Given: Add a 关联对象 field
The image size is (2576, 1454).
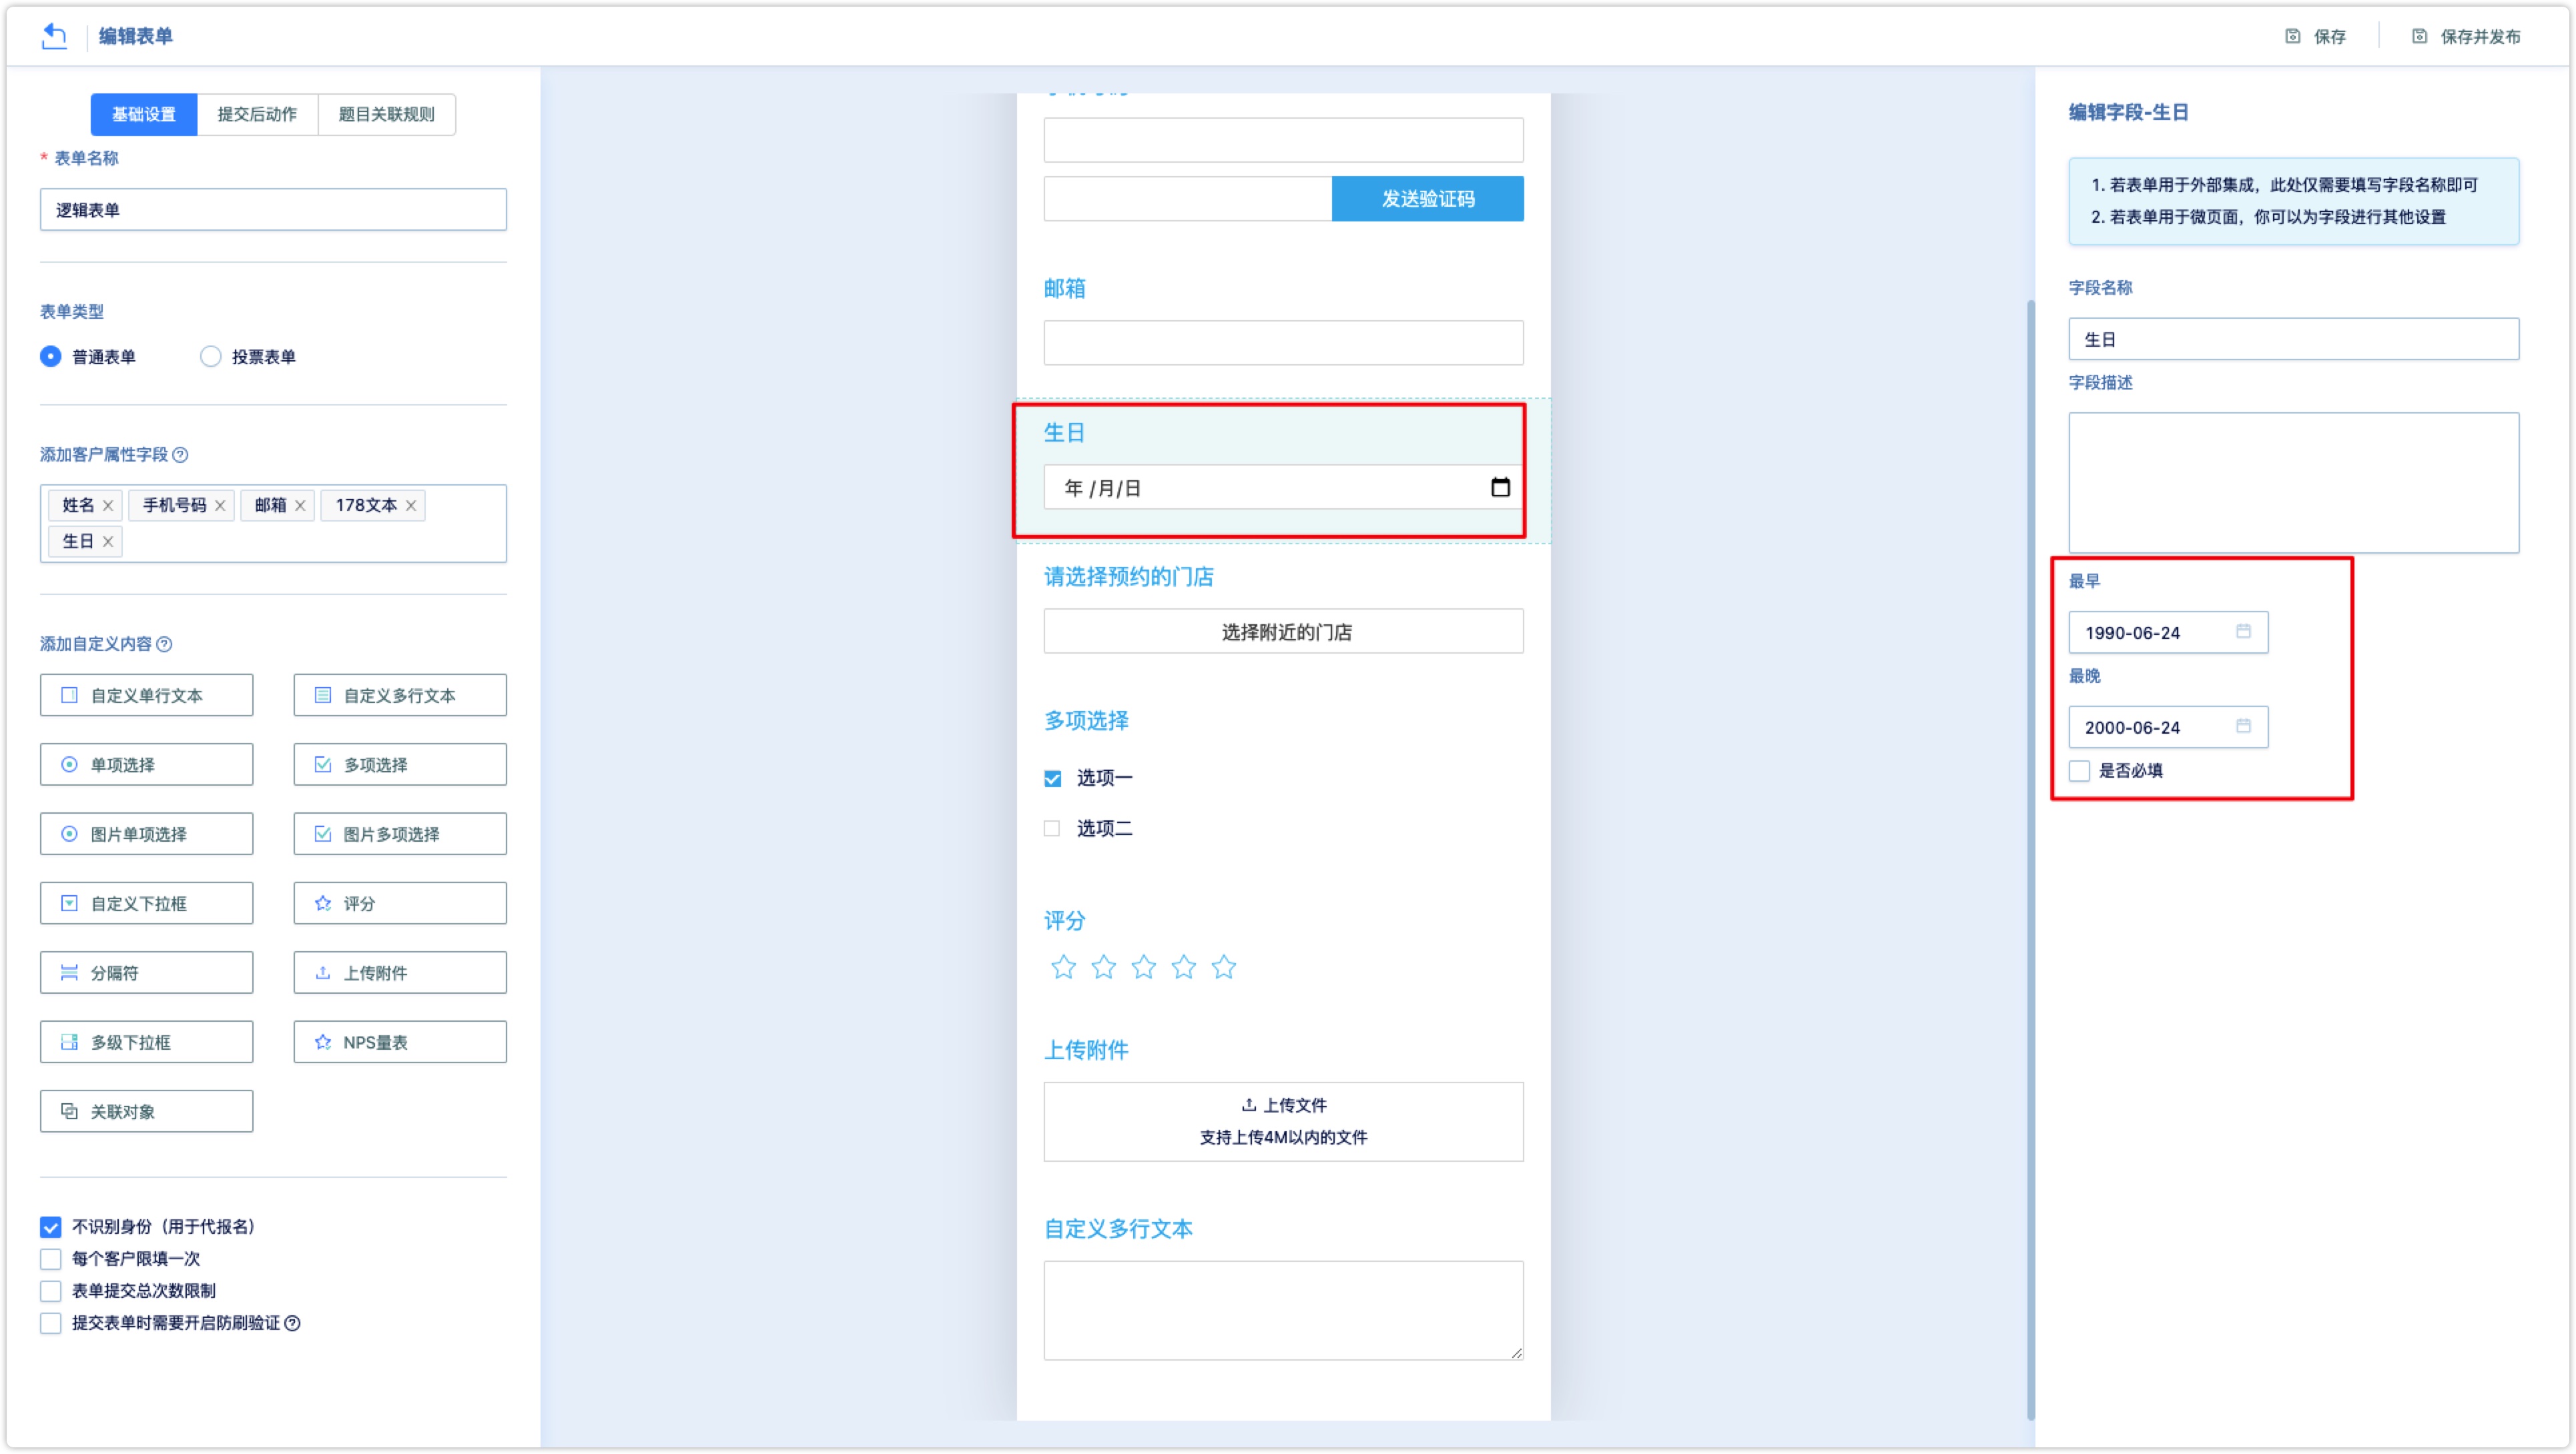Looking at the screenshot, I should (147, 1111).
